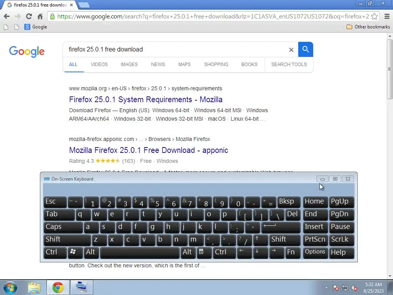
Task: Click the page vertical scrollbar thumb
Action: tap(390, 69)
